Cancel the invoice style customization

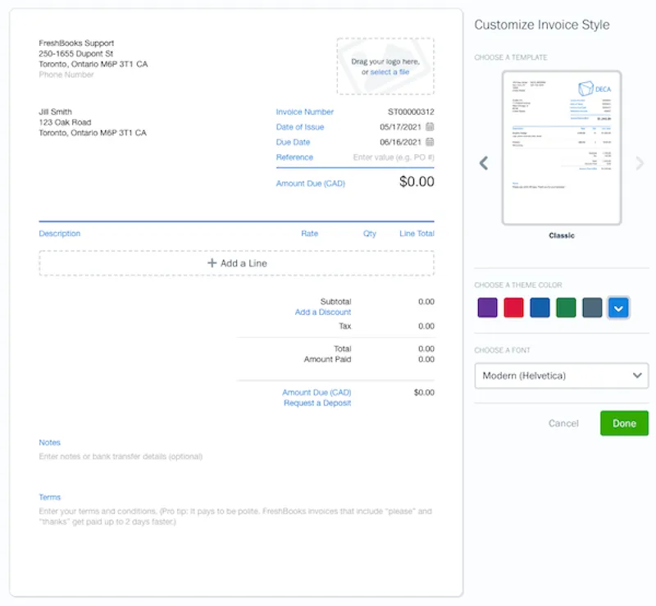pyautogui.click(x=563, y=423)
